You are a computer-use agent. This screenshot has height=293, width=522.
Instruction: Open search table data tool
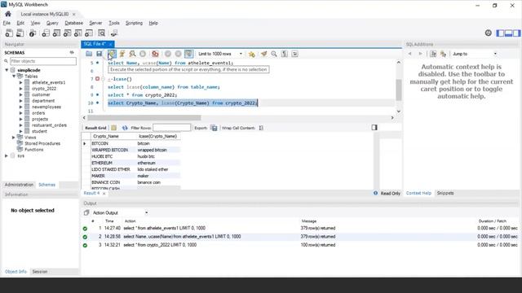(x=101, y=33)
